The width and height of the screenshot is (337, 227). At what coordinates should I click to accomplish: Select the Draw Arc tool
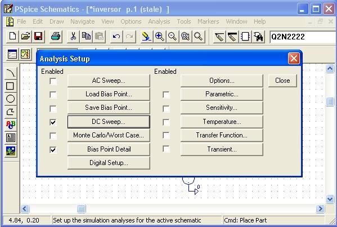coord(10,73)
